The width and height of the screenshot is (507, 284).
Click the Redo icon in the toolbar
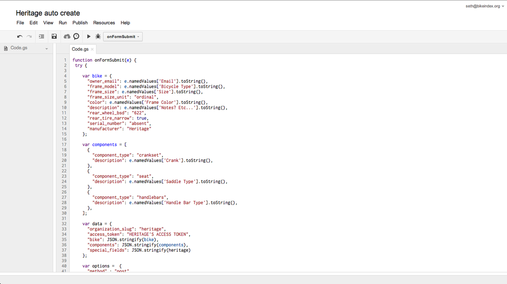coord(29,36)
